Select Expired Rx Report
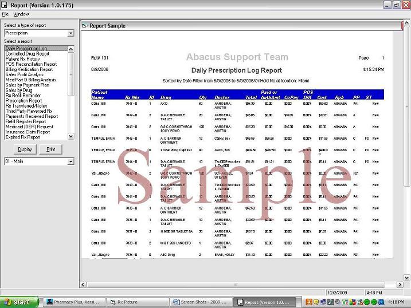Image resolution: width=411 pixels, height=308 pixels. (23, 137)
